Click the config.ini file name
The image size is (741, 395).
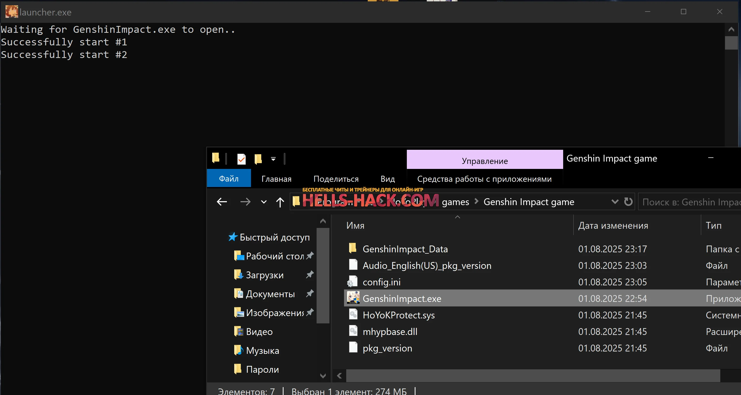point(381,282)
